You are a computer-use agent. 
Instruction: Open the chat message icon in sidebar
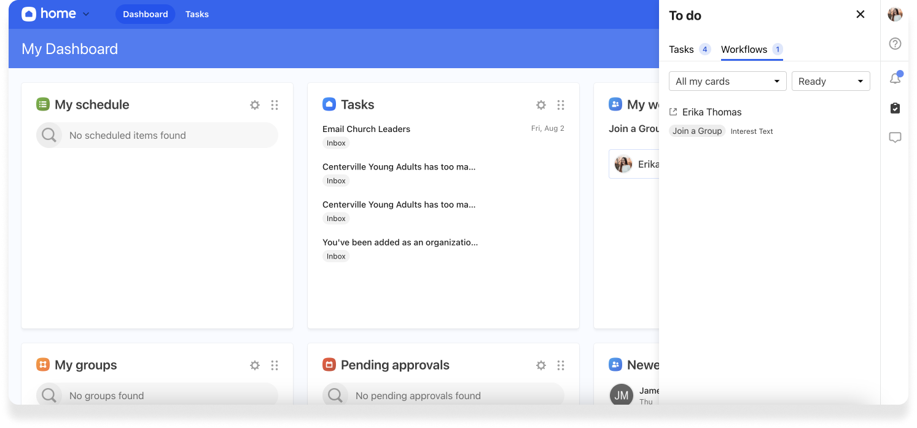(895, 138)
